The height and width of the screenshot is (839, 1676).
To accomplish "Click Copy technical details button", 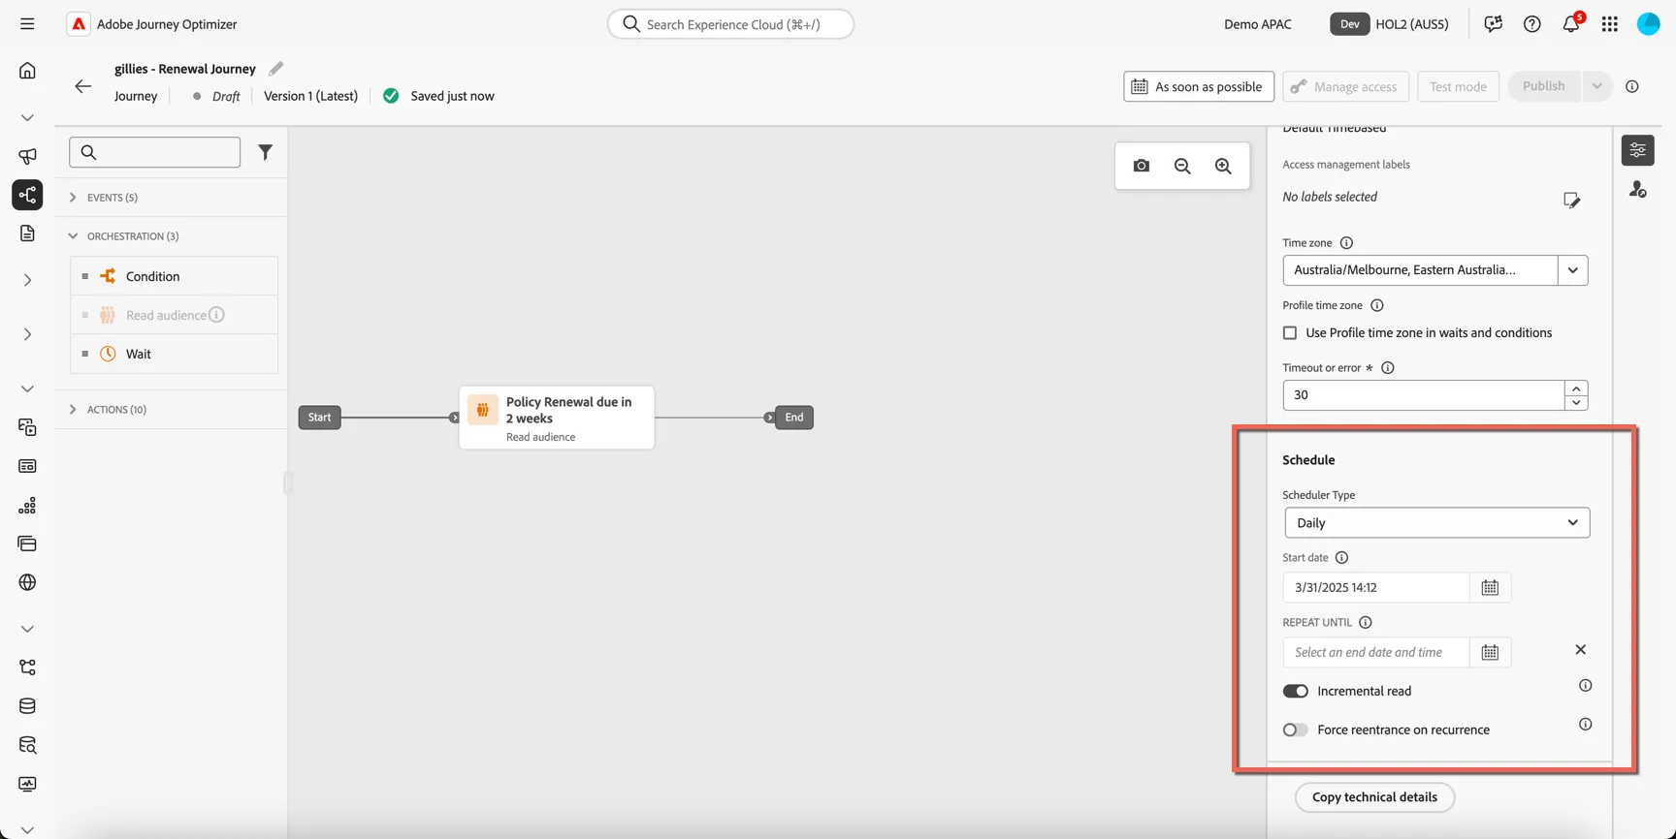I will point(1374,797).
